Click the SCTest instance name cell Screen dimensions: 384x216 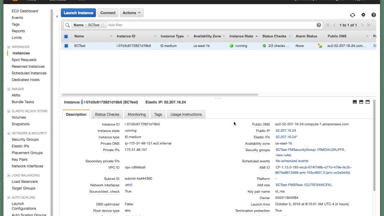pyautogui.click(x=80, y=46)
